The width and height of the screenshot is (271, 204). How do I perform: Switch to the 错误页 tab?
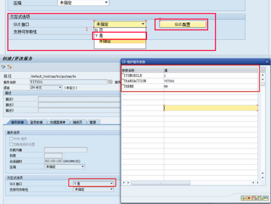78,122
